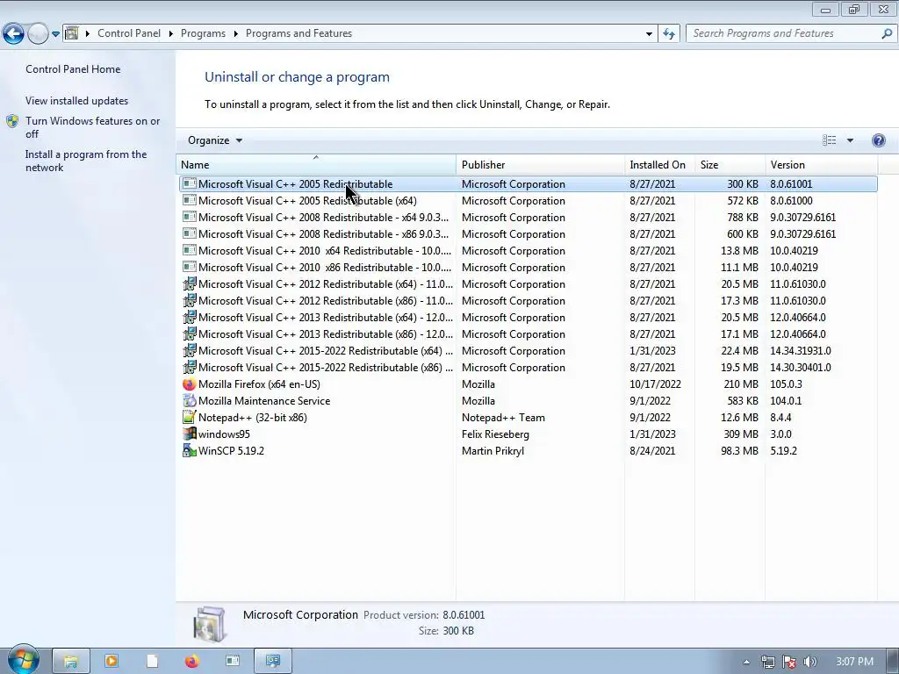Sort by the Publisher column header

[540, 164]
